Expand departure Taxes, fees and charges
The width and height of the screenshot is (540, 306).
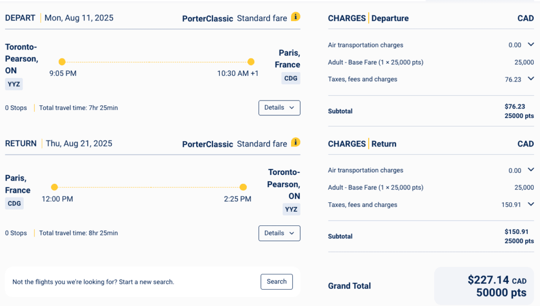531,79
